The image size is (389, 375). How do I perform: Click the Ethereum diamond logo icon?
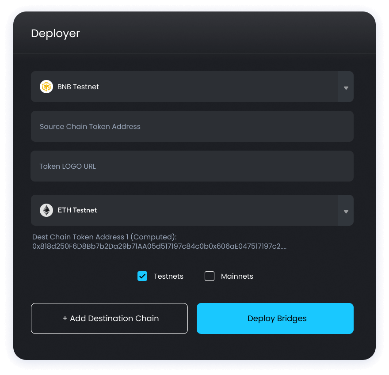click(46, 210)
